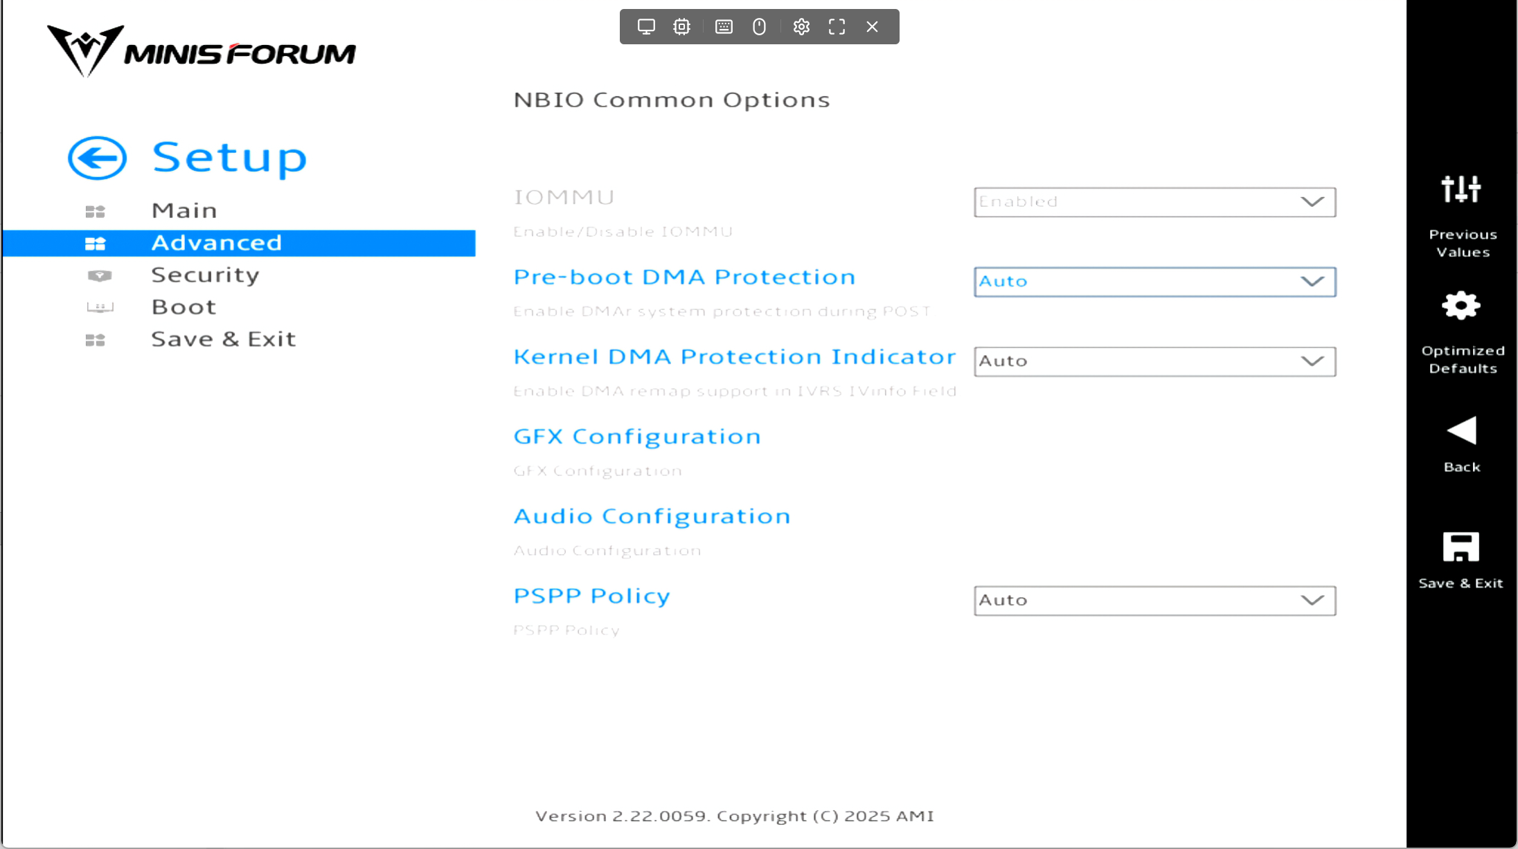The width and height of the screenshot is (1518, 849).
Task: Click the Pre-boot DMA Protection label
Action: coord(684,277)
